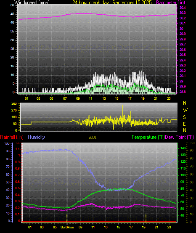Click the 0.1 value on the red rainfall axis
This screenshot has width=196, height=233.
[18, 214]
